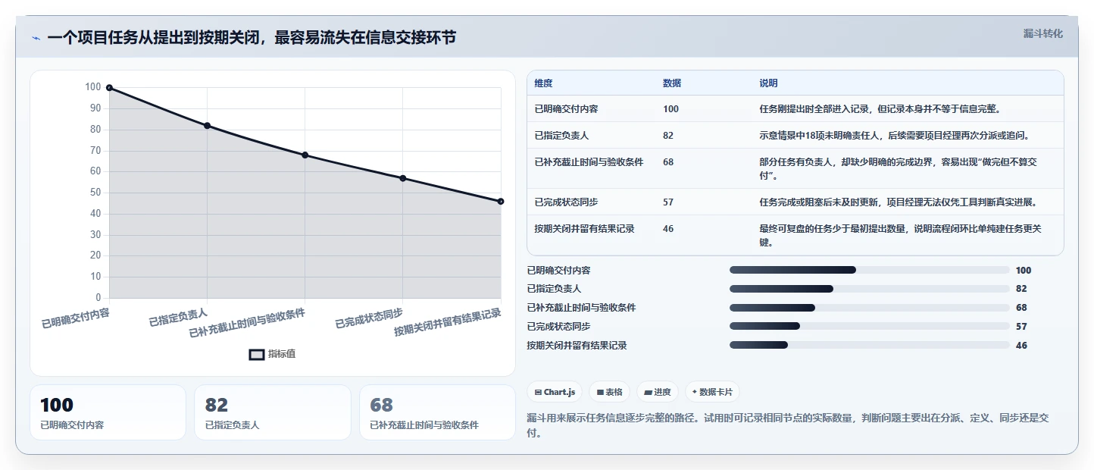Click the 说明 column header
The width and height of the screenshot is (1094, 470).
pyautogui.click(x=768, y=83)
